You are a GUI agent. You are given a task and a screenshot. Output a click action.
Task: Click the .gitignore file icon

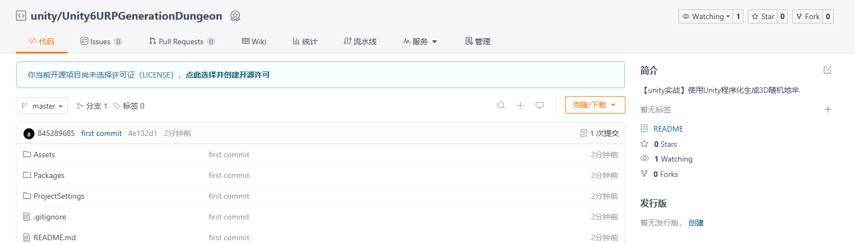point(27,217)
